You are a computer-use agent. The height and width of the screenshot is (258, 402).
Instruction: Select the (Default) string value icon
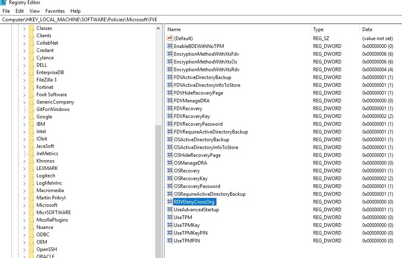click(169, 38)
